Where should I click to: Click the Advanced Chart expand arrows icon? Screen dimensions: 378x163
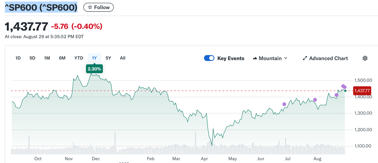point(305,58)
